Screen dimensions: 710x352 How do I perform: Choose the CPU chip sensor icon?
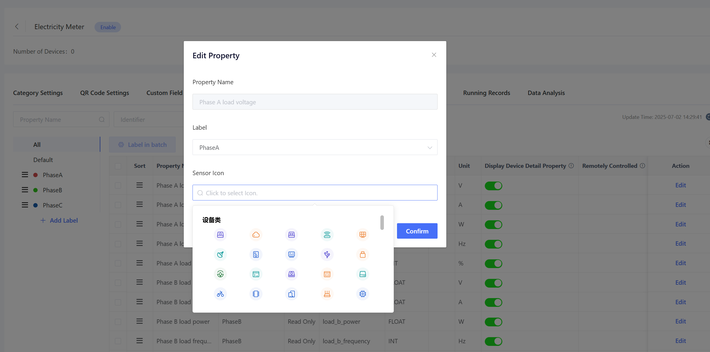point(363,294)
